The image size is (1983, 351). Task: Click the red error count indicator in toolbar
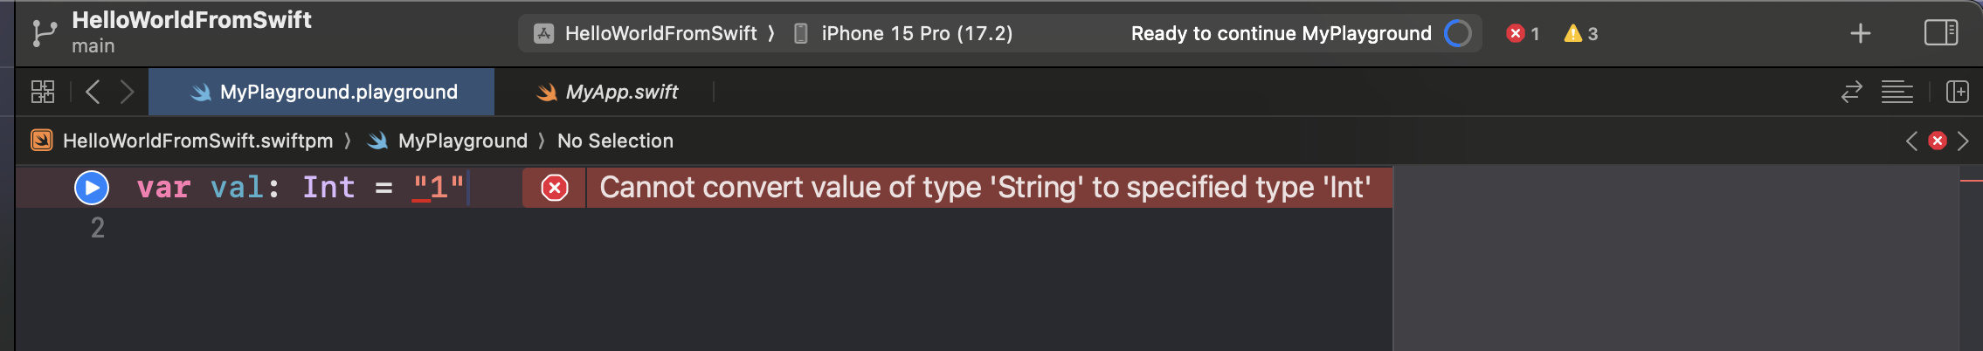point(1523,33)
